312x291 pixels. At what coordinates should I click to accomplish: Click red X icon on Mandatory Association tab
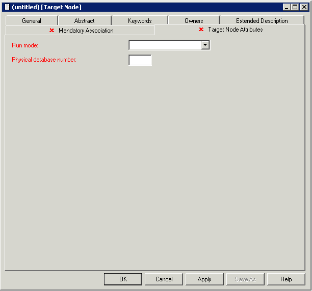tap(51, 31)
